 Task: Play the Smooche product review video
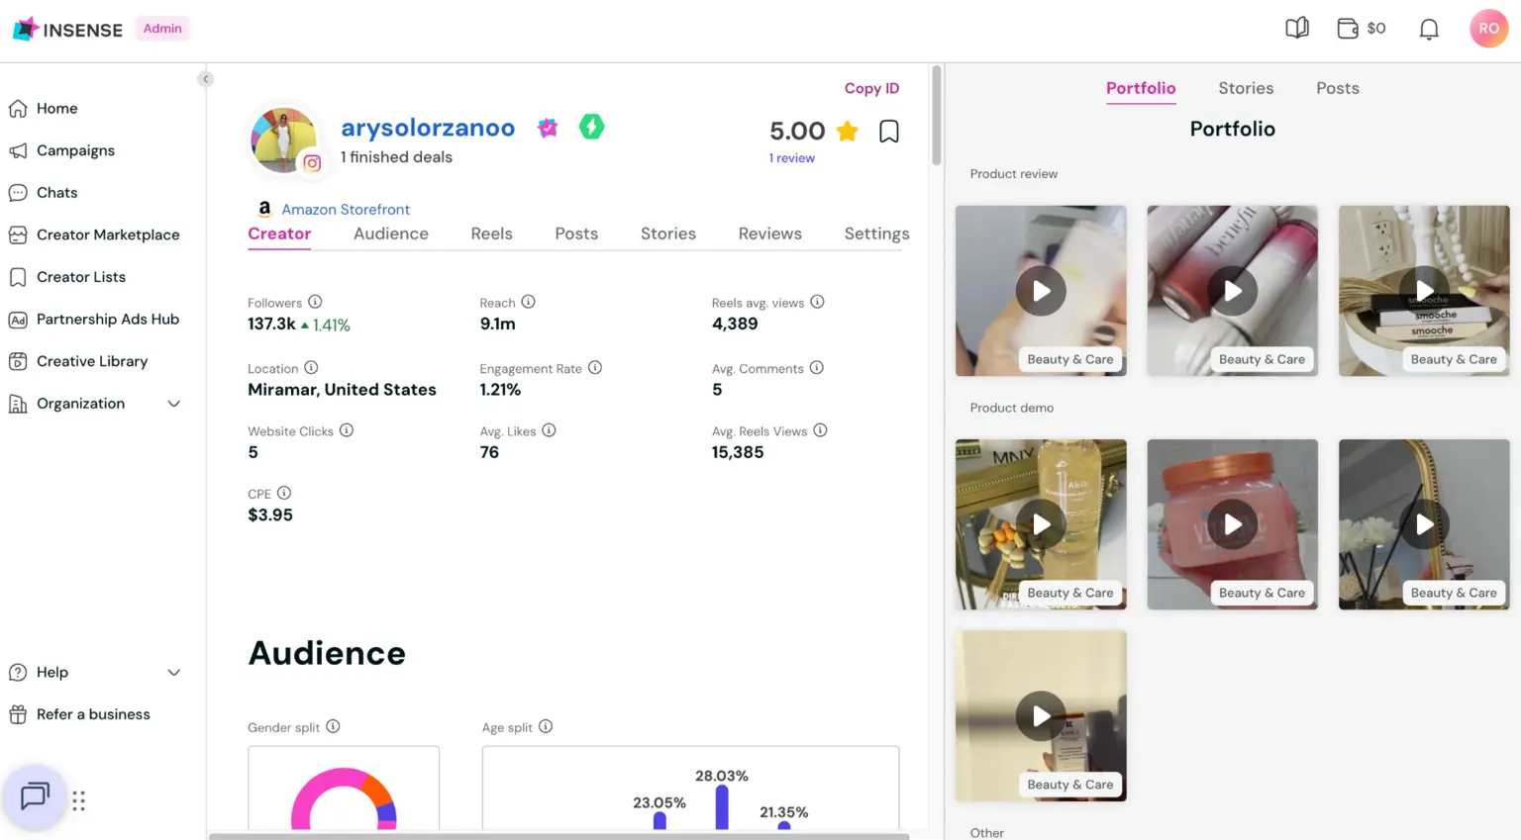point(1424,291)
